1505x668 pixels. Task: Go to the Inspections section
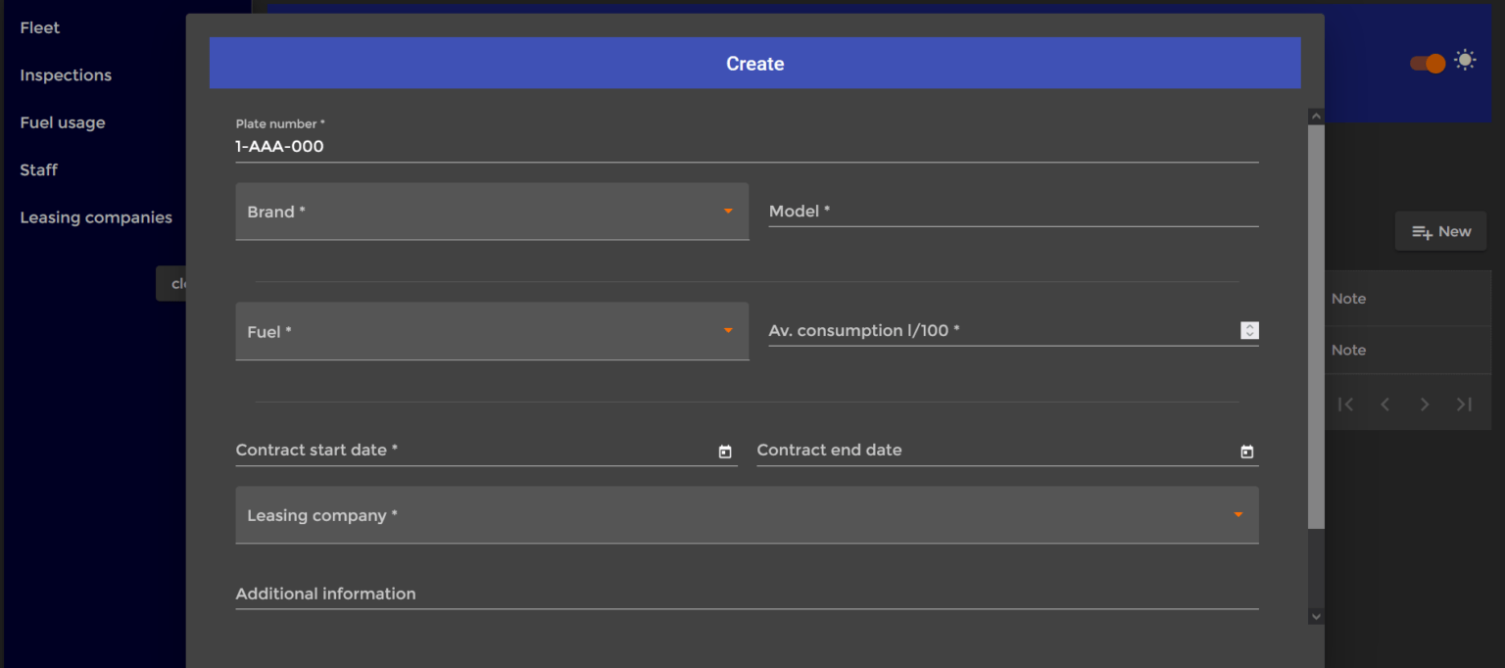(65, 74)
